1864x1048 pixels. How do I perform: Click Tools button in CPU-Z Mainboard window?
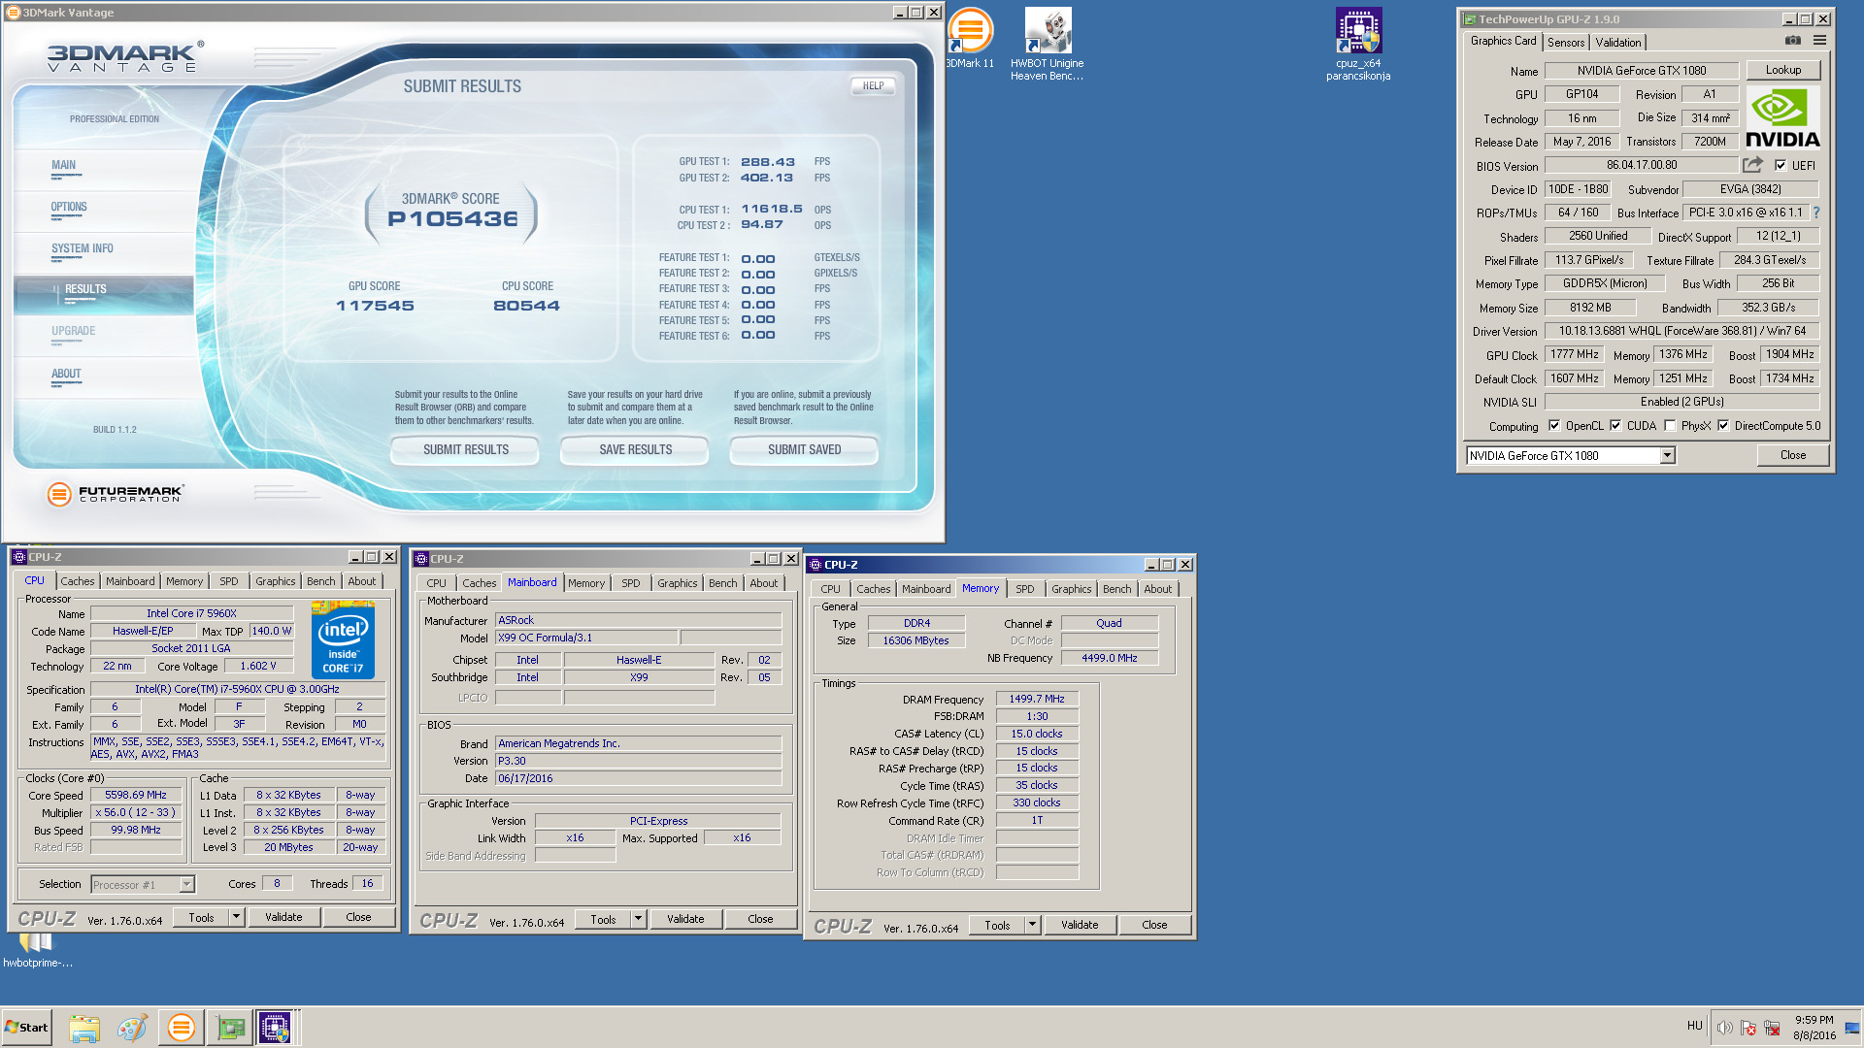[603, 919]
